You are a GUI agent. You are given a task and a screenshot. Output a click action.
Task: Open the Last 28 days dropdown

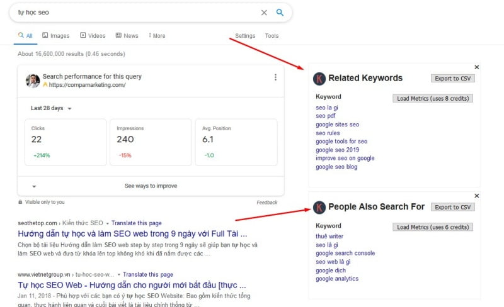tap(51, 108)
